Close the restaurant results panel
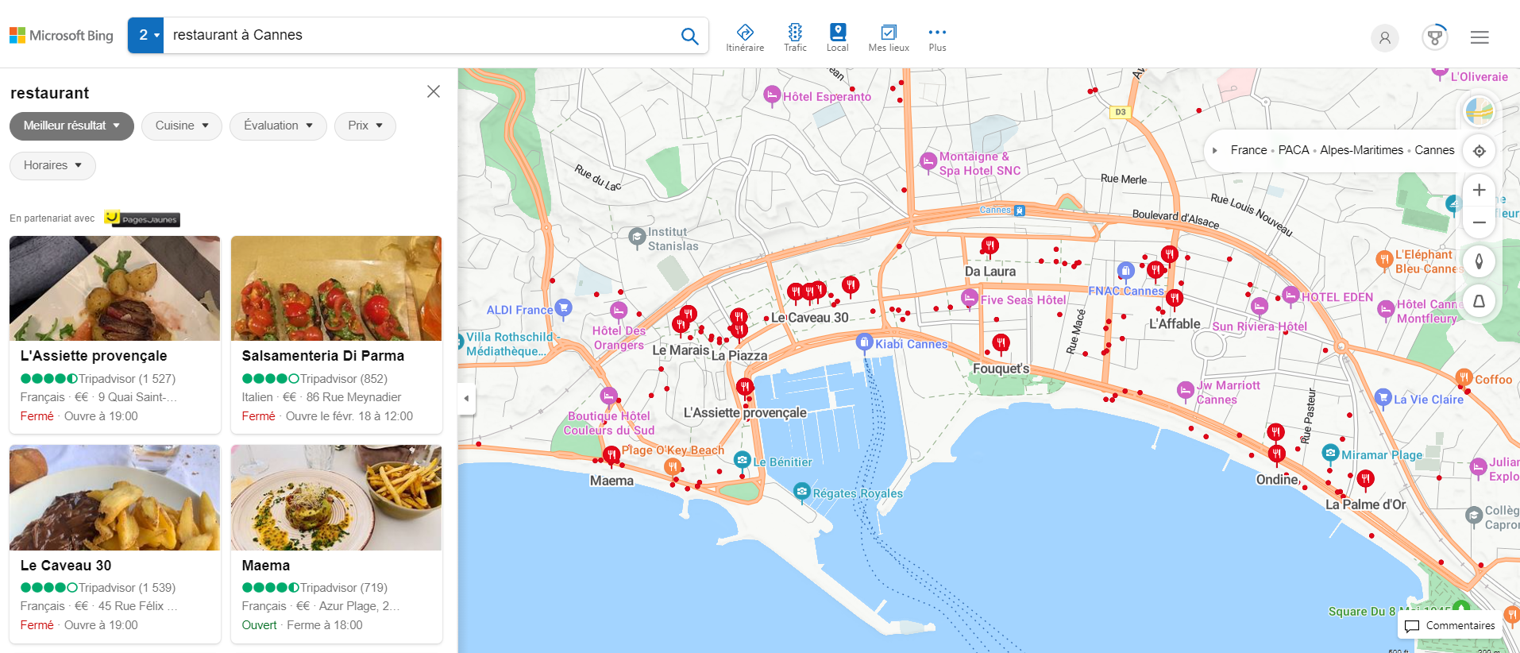Image resolution: width=1520 pixels, height=653 pixels. (x=434, y=91)
